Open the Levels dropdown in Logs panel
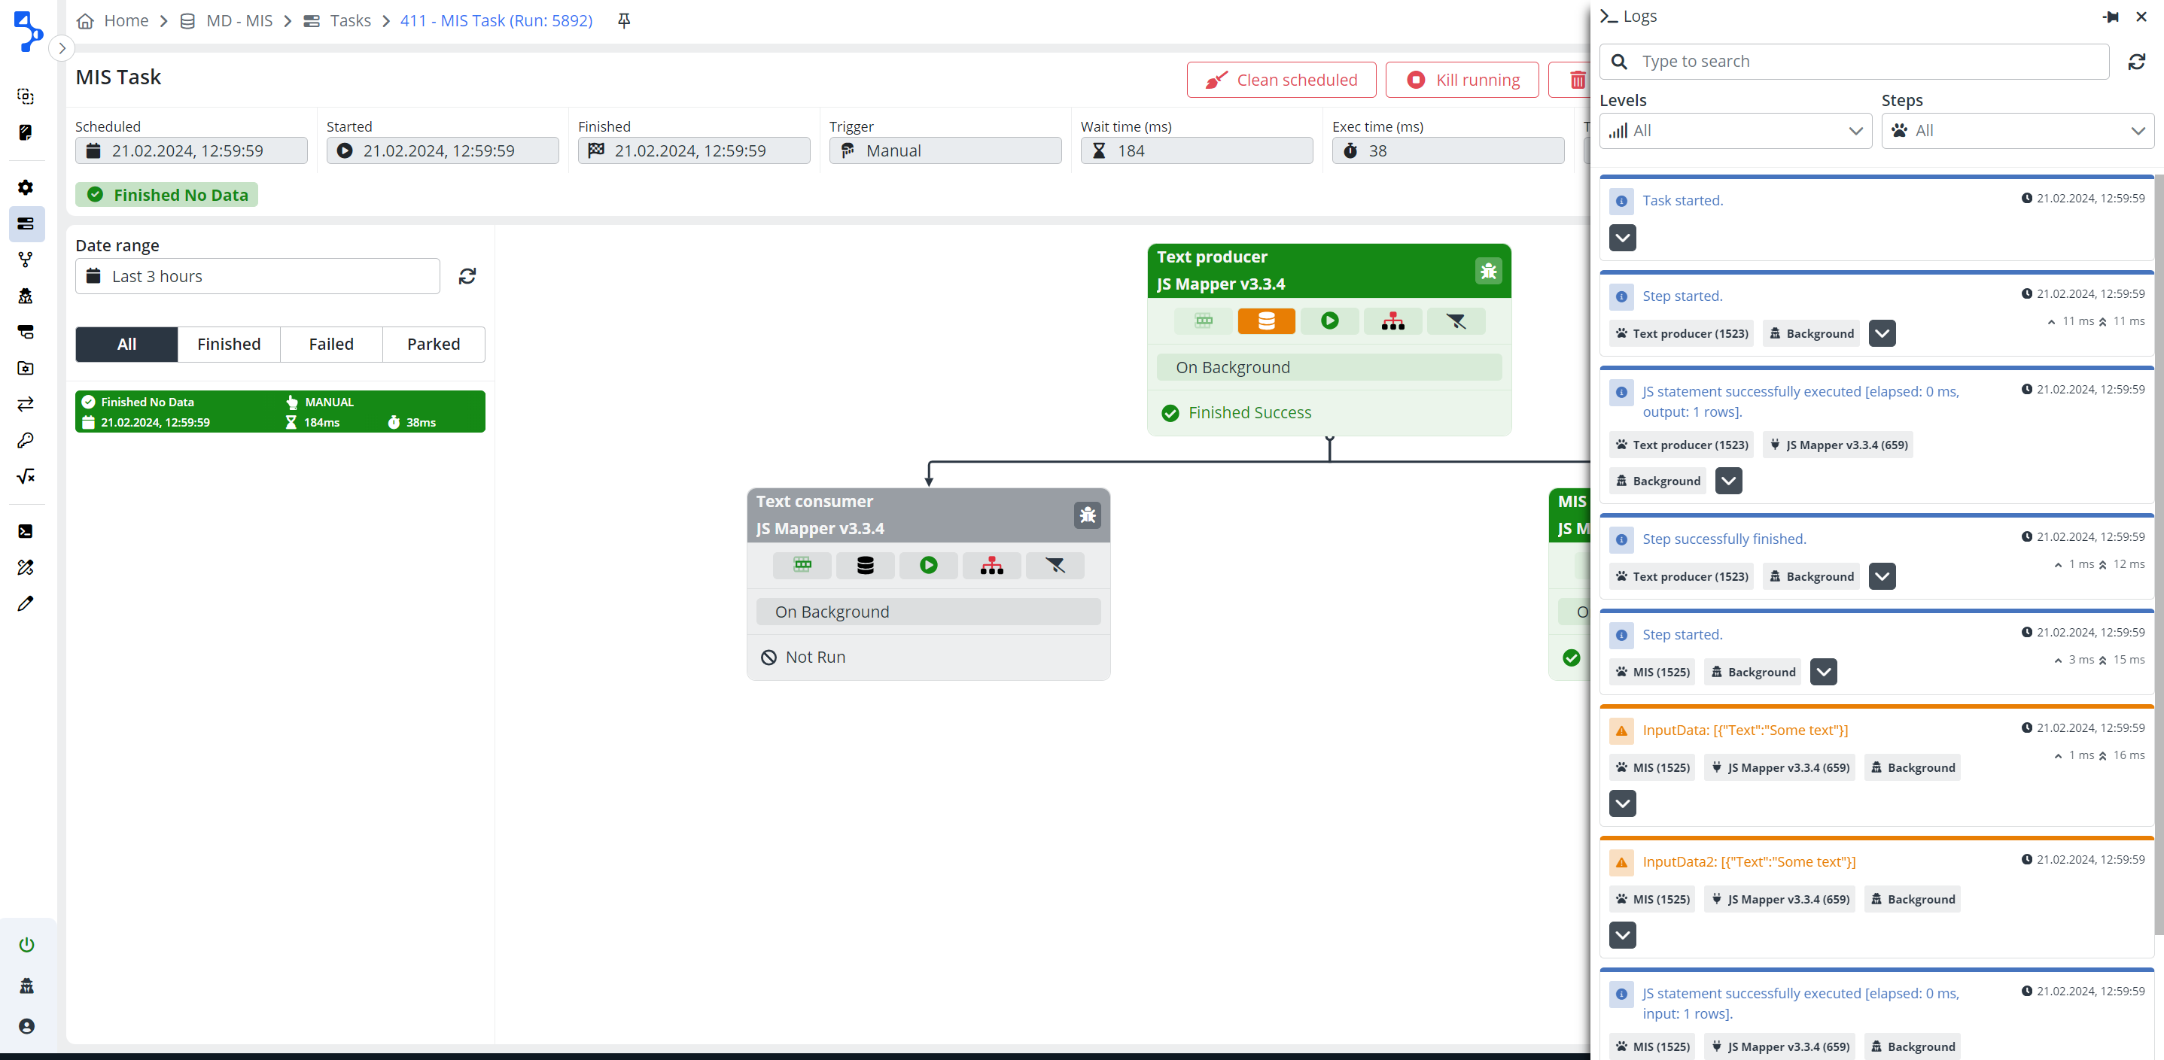 pos(1734,130)
